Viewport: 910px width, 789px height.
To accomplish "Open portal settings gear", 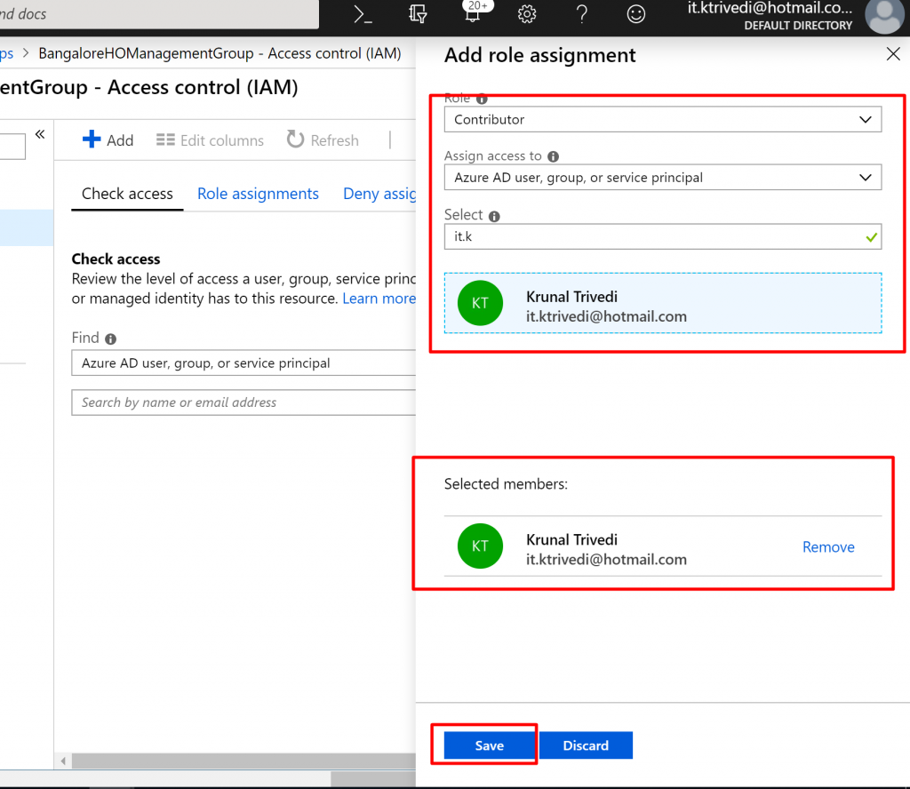I will [527, 14].
